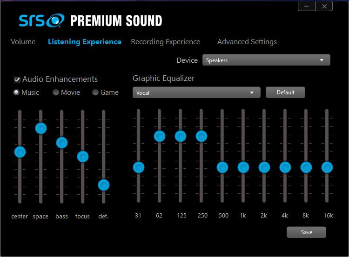This screenshot has width=349, height=257.
Task: Choose the Movie radio button
Action: click(x=56, y=92)
